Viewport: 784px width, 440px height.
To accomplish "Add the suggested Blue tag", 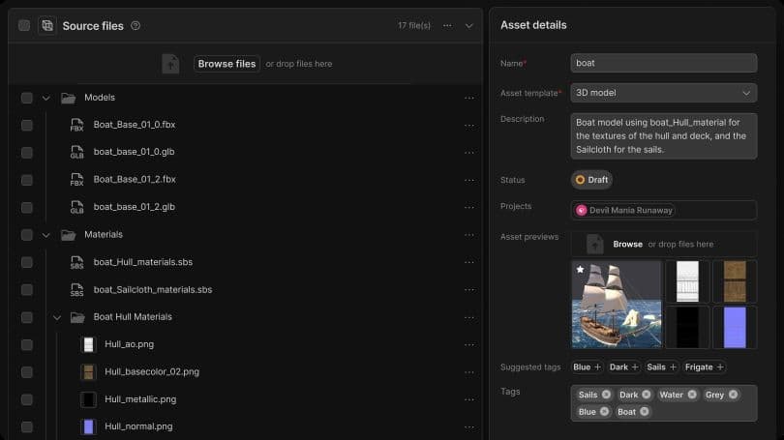I will 587,367.
